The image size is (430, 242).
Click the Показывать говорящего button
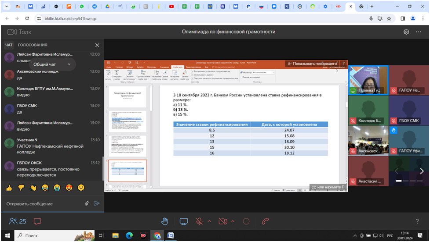click(313, 64)
